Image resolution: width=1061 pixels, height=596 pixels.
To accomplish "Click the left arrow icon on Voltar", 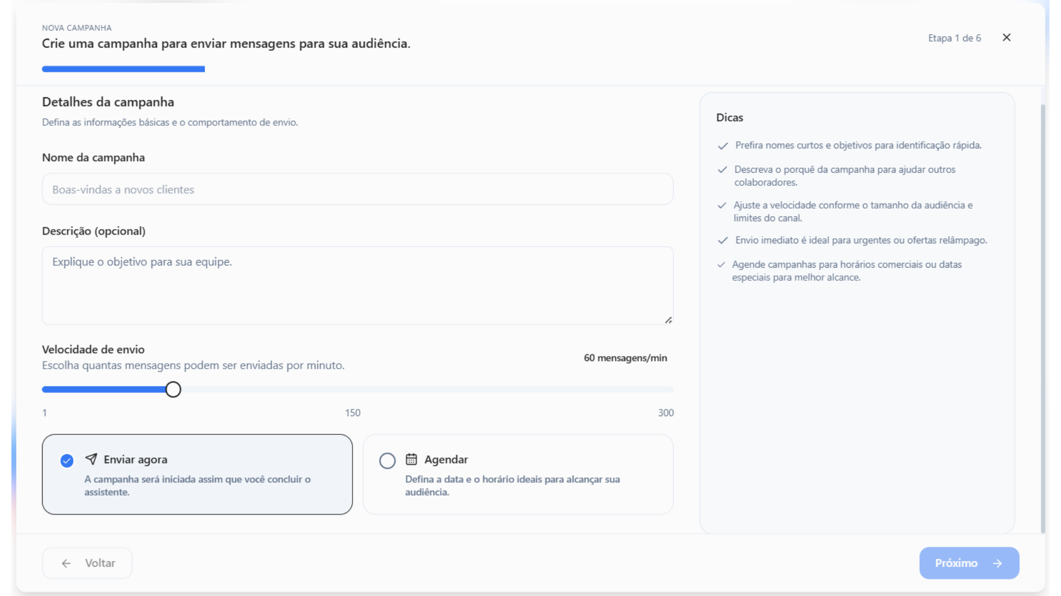I will click(66, 563).
